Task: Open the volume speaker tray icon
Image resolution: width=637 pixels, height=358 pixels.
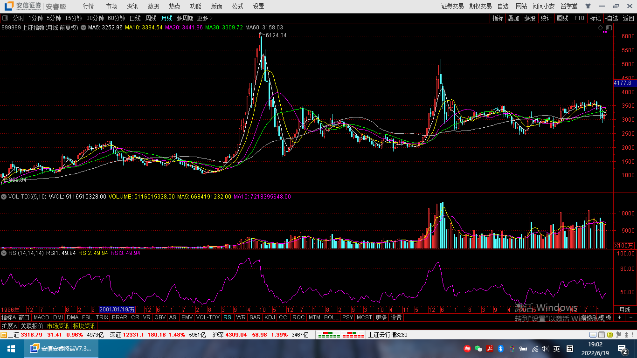Action: (545, 349)
